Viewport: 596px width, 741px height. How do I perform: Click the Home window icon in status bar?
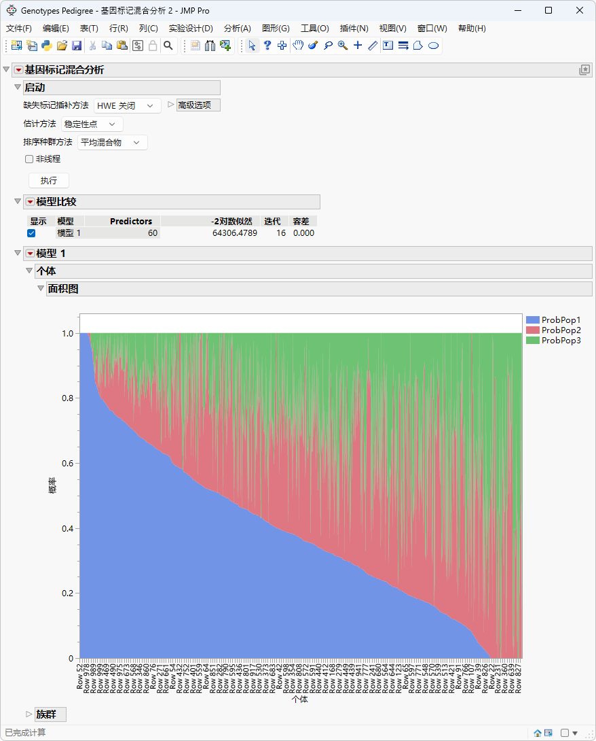[x=538, y=733]
